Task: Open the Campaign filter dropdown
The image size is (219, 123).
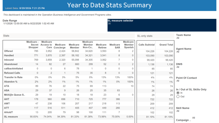Action: pos(194,118)
